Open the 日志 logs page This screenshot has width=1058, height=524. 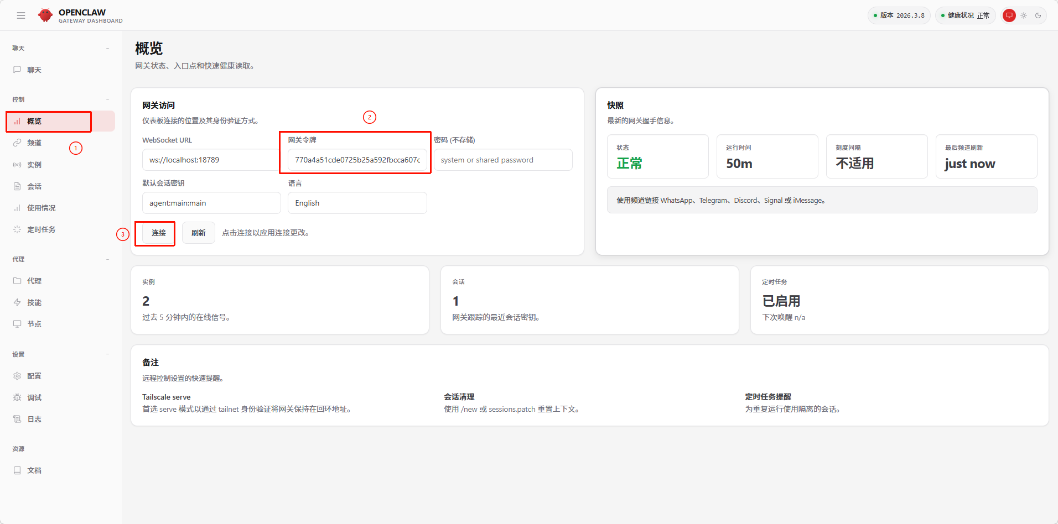pyautogui.click(x=34, y=419)
